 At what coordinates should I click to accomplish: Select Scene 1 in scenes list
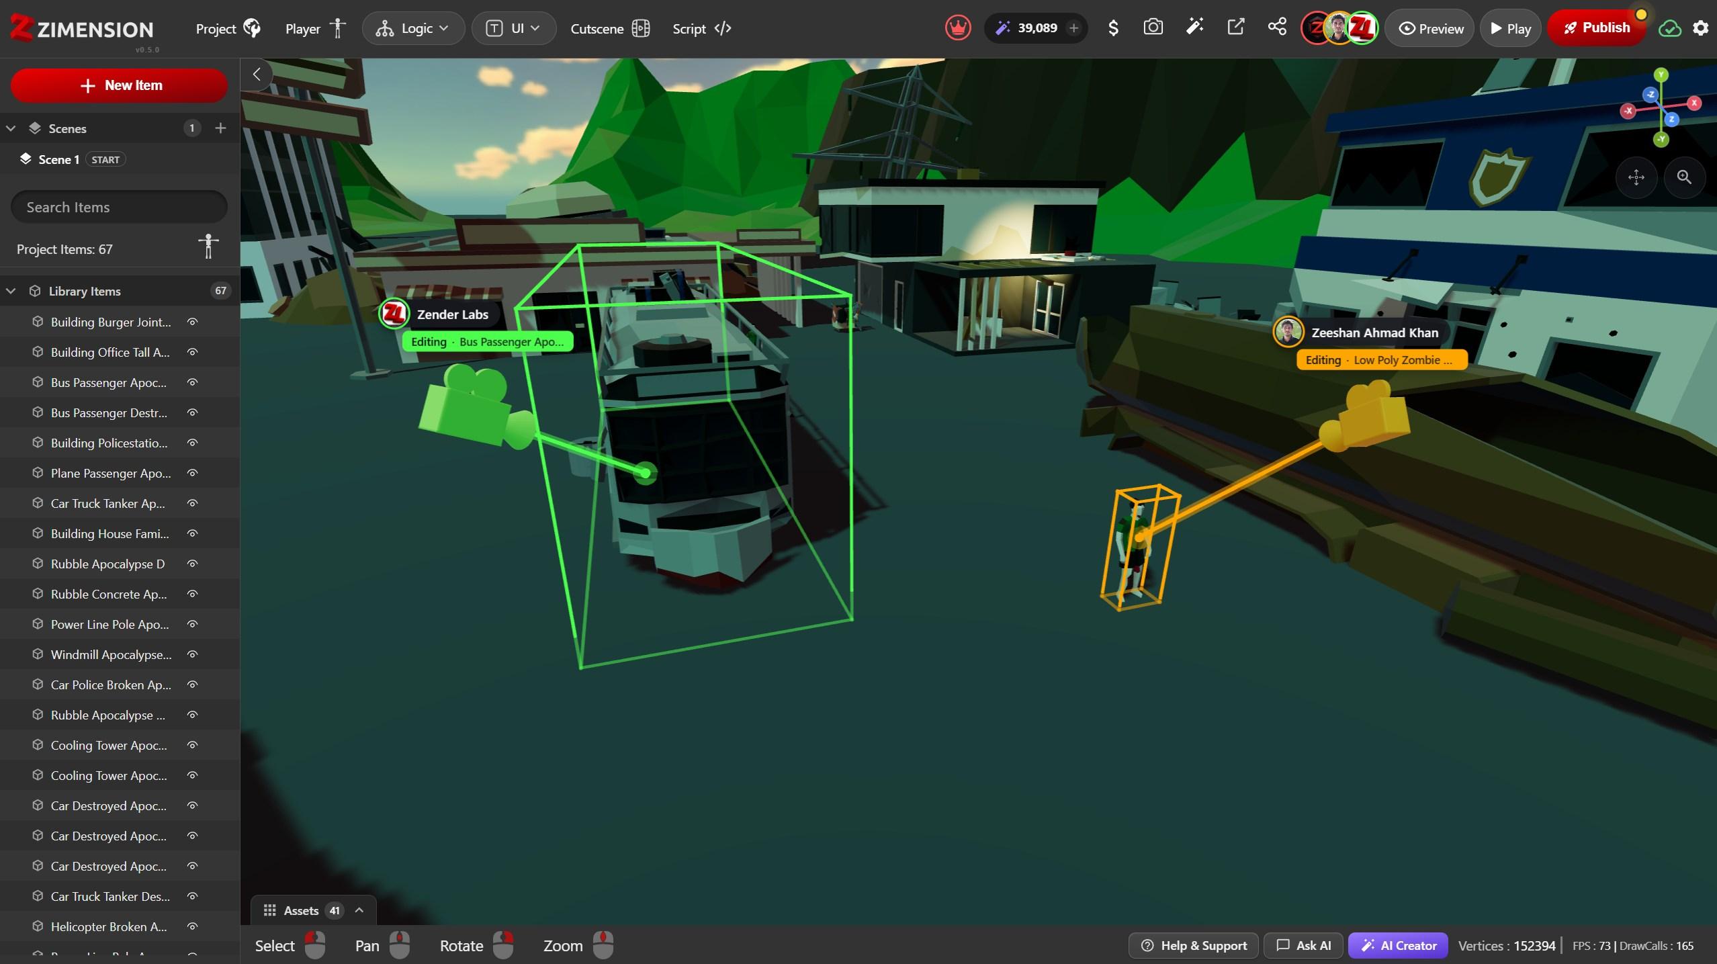pos(120,159)
